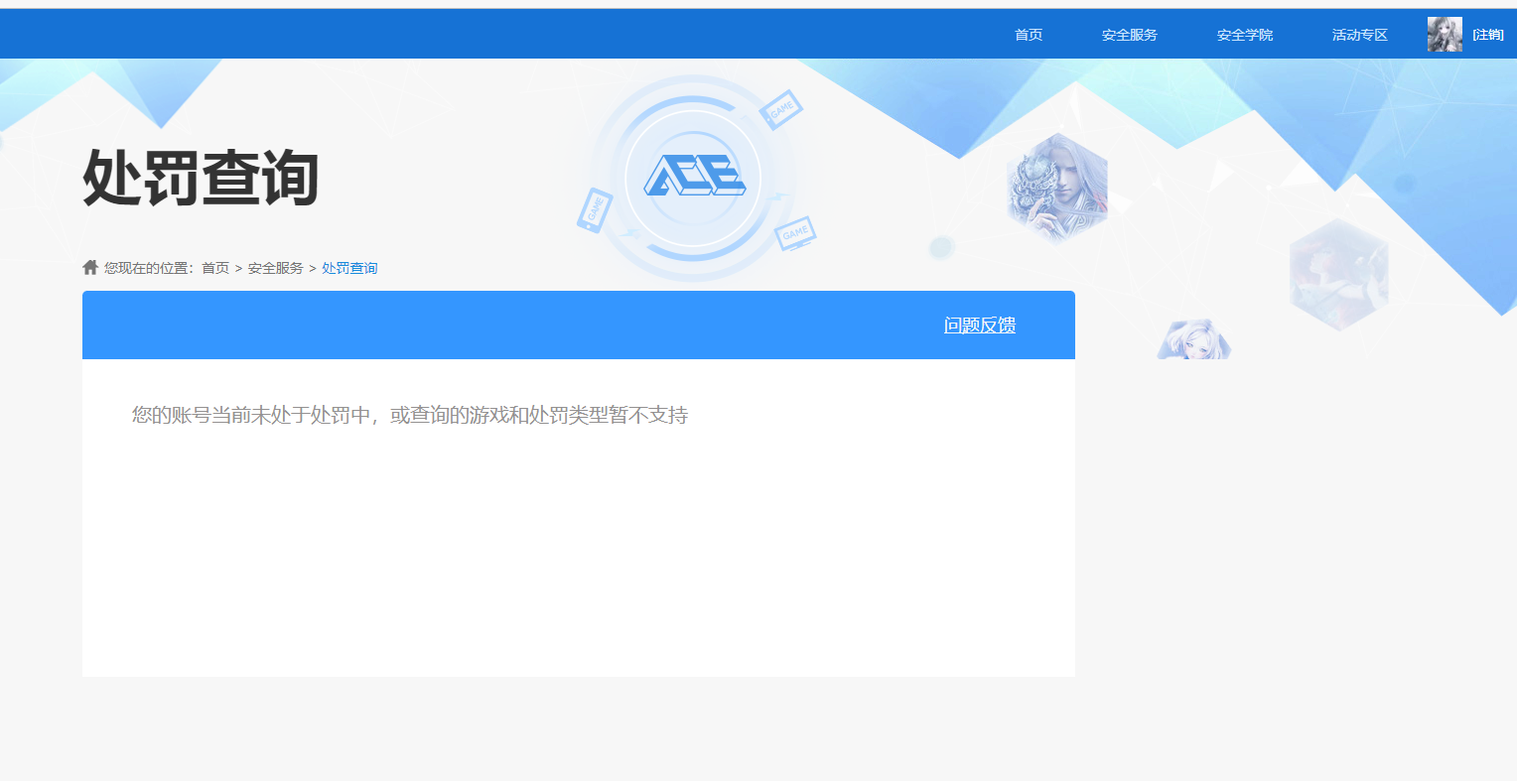
Task: Open the 问题反馈 feedback link
Action: (979, 325)
